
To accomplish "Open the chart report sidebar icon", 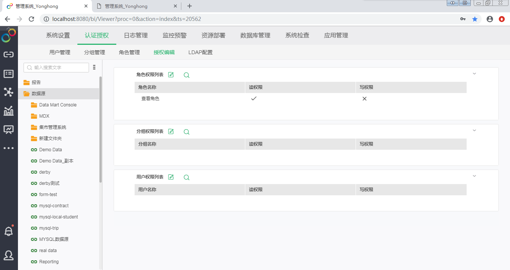I will pos(9,111).
